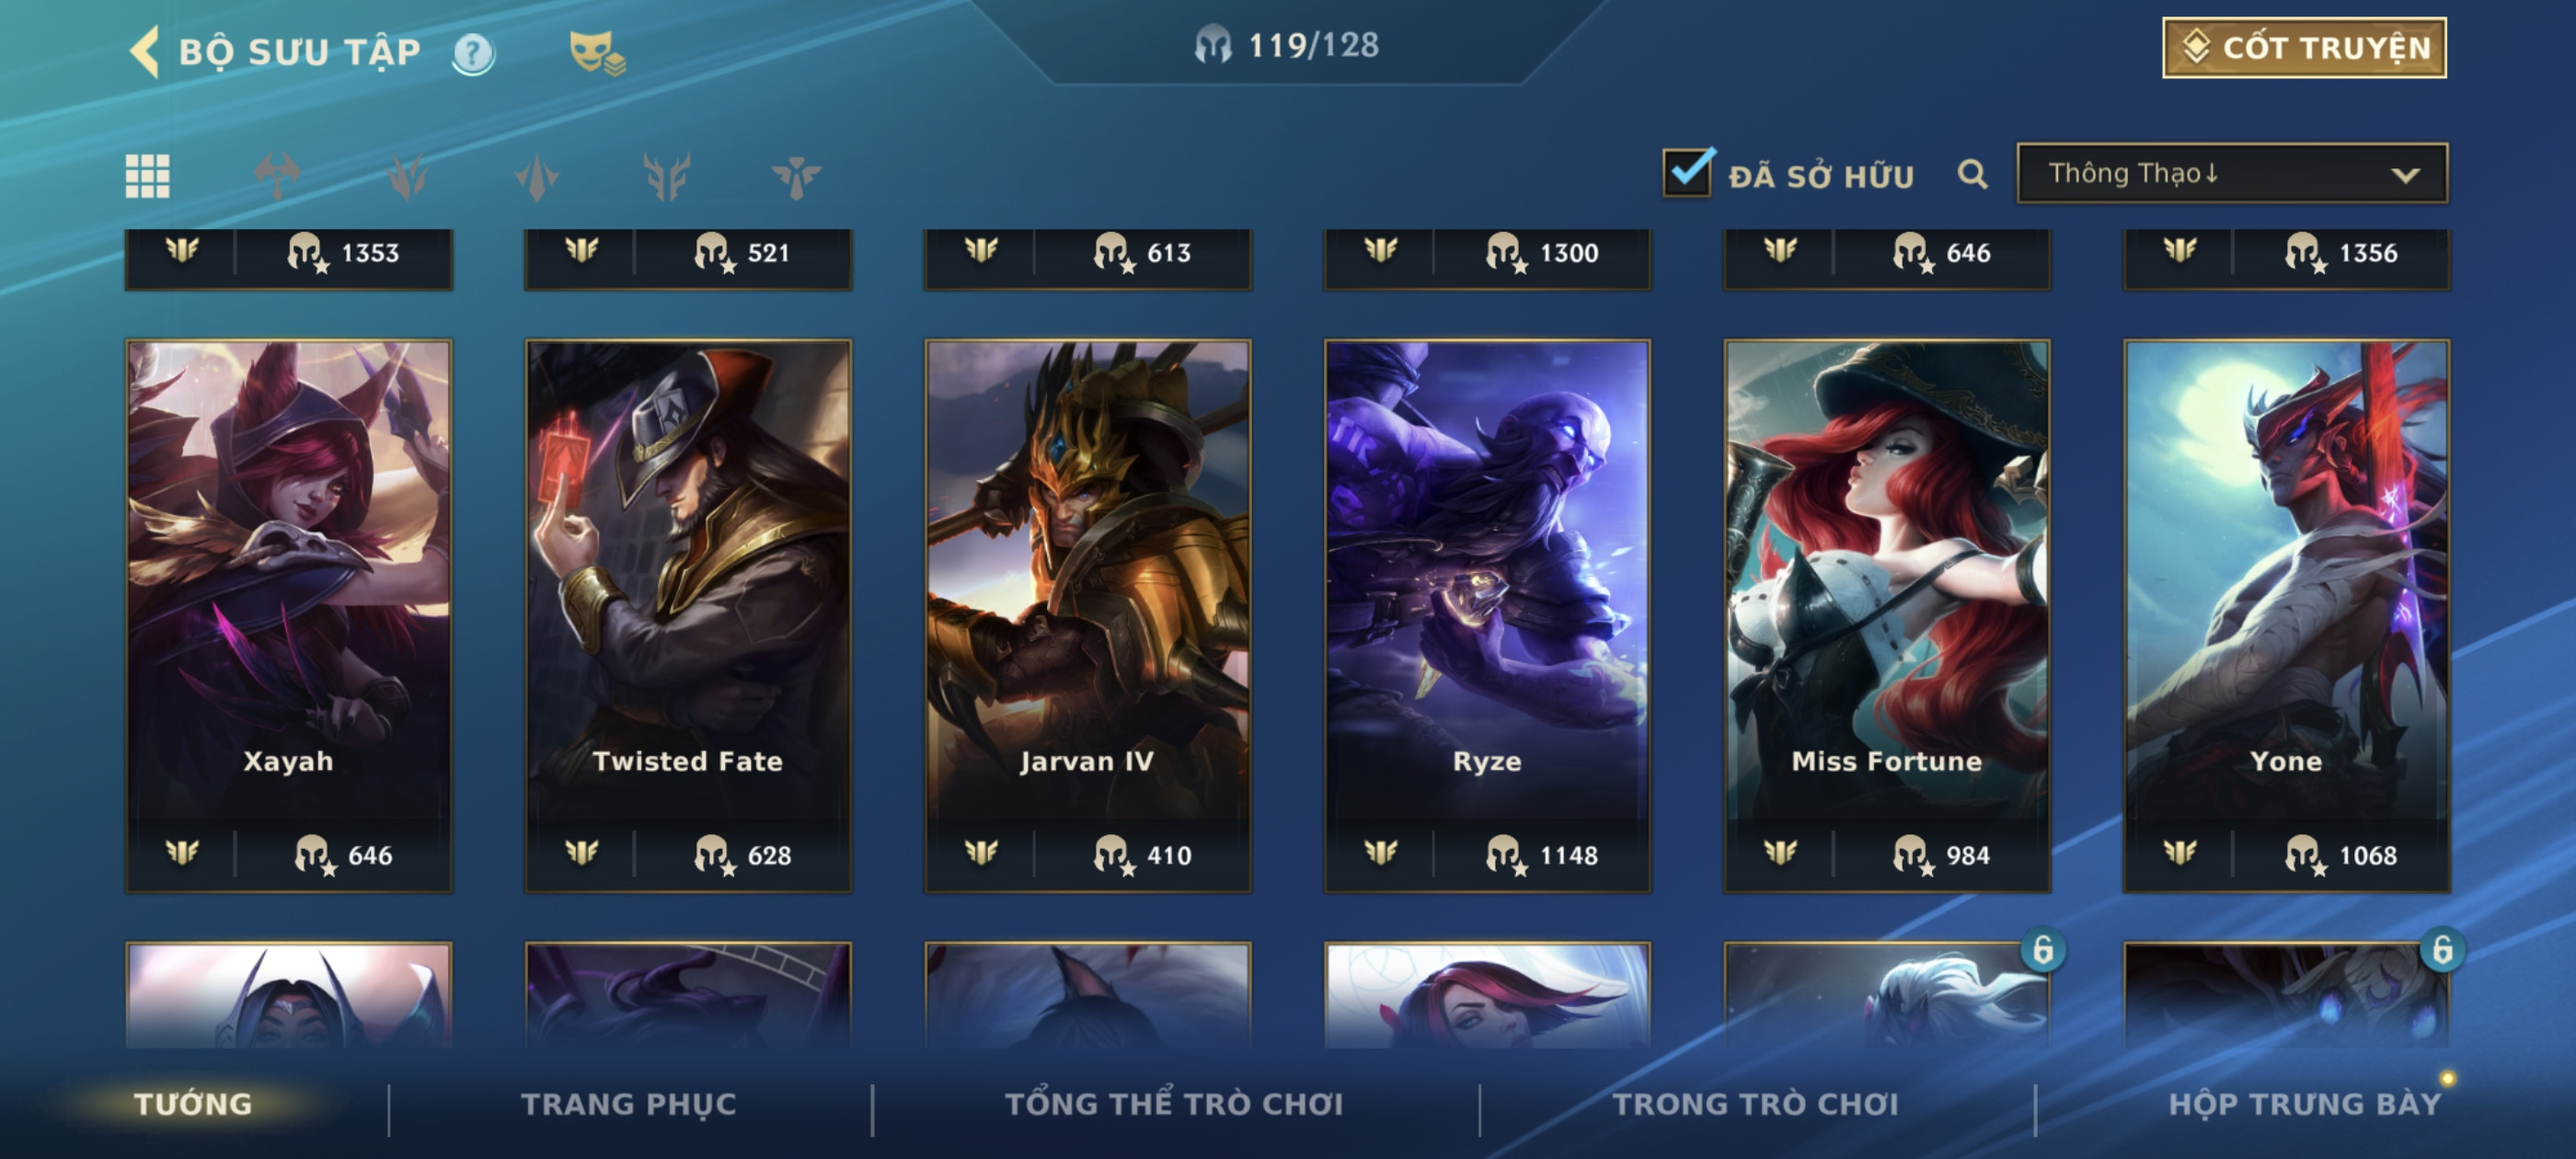Open the Twisted Fate champion card
This screenshot has width=2576, height=1159.
coord(688,615)
